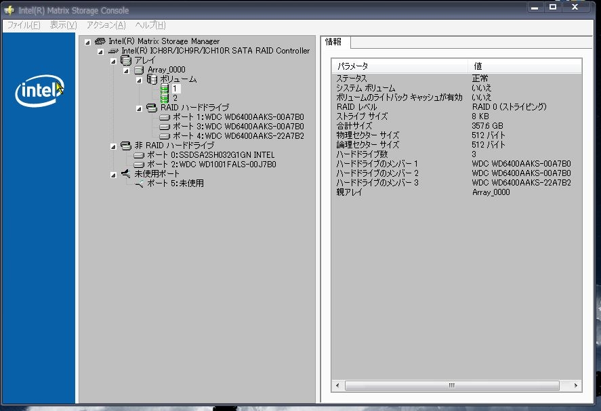Click the アレイ disk stack icon
This screenshot has height=411, width=601.
click(126, 60)
